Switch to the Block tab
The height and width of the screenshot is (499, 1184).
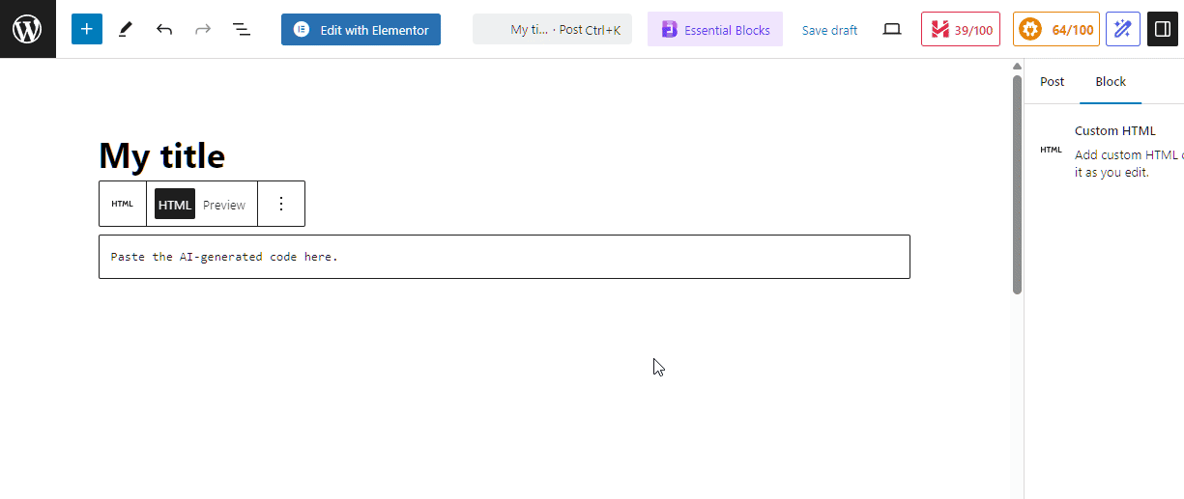click(x=1111, y=82)
